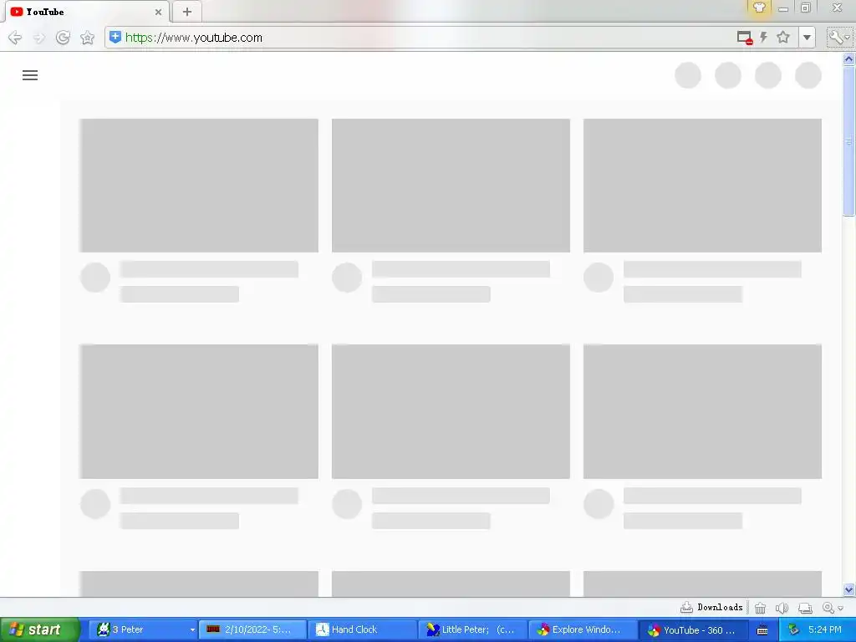856x642 pixels.
Task: Restore down the browser window
Action: point(805,8)
